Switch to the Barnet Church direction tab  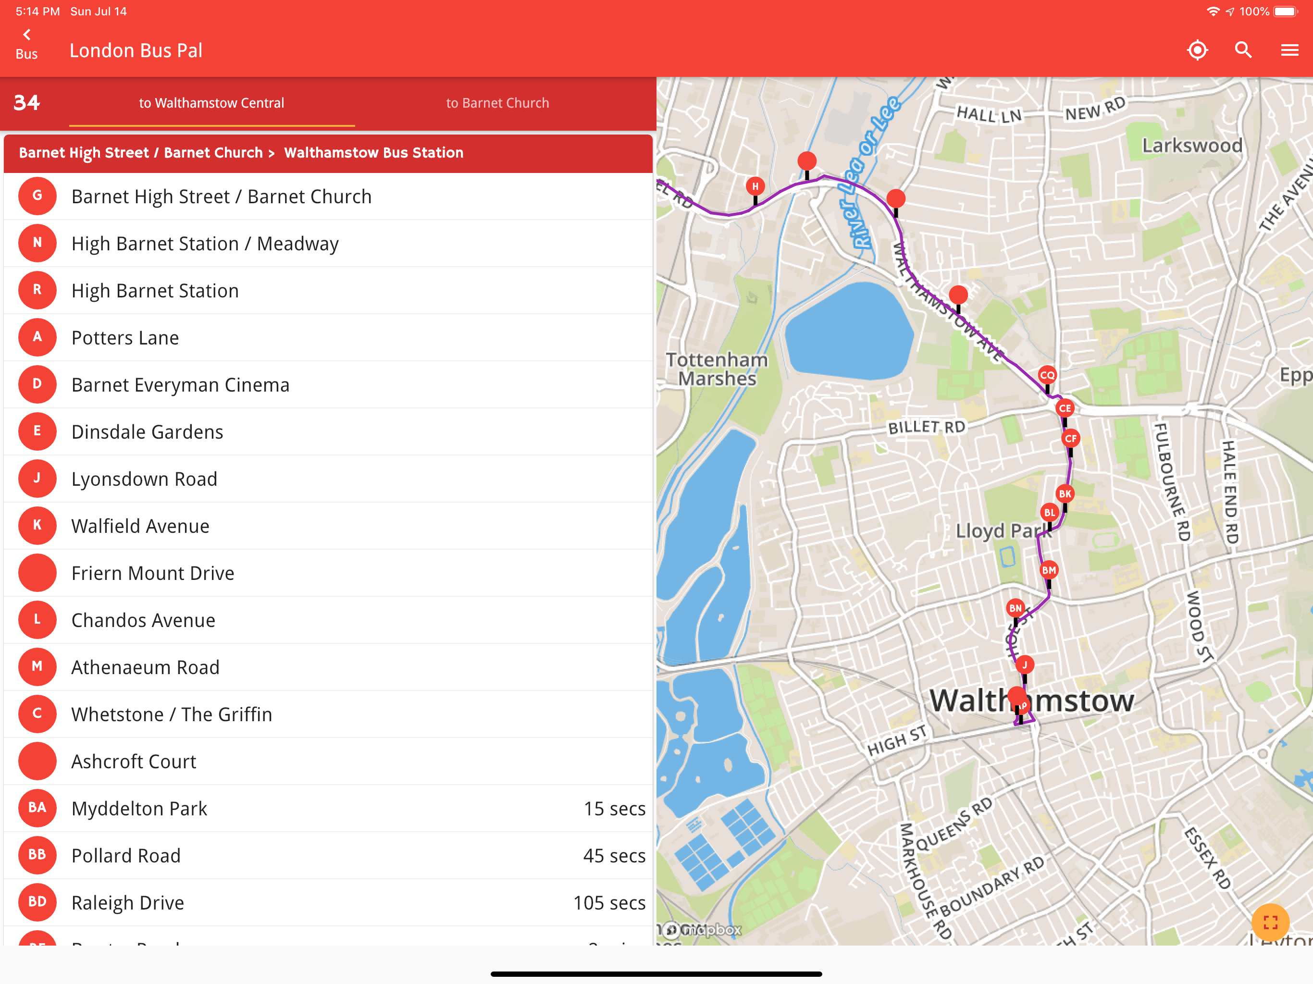[x=497, y=103]
